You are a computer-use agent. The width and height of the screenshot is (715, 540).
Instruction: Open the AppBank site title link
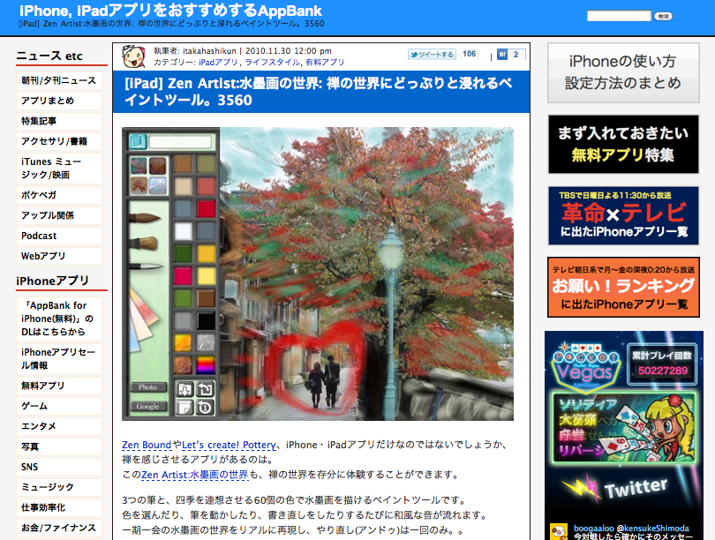pyautogui.click(x=170, y=11)
